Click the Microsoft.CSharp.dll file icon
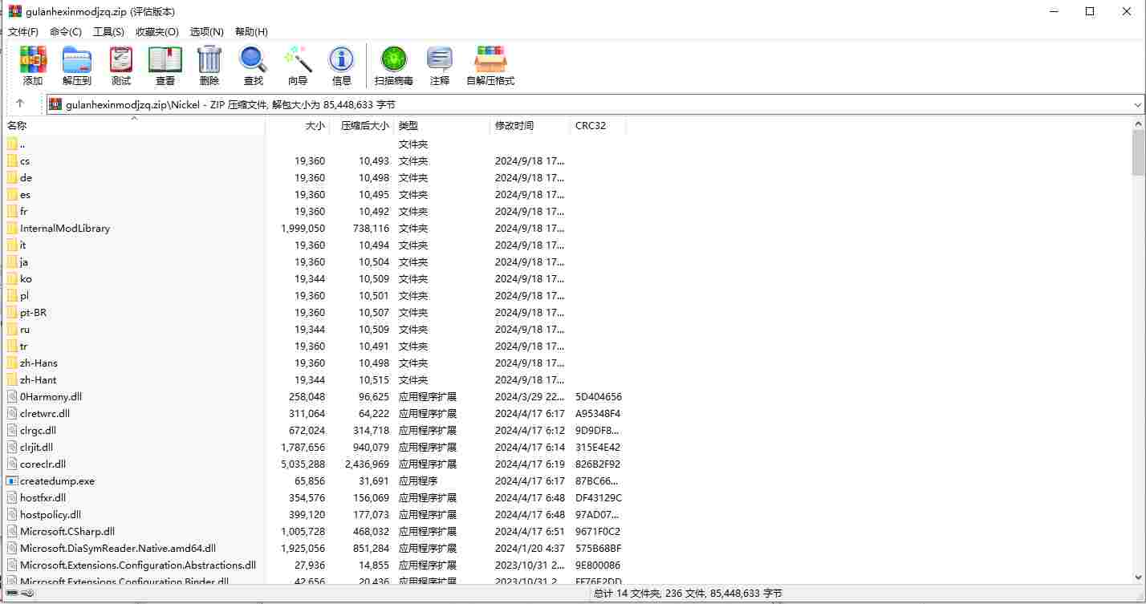This screenshot has width=1146, height=604. pos(12,531)
